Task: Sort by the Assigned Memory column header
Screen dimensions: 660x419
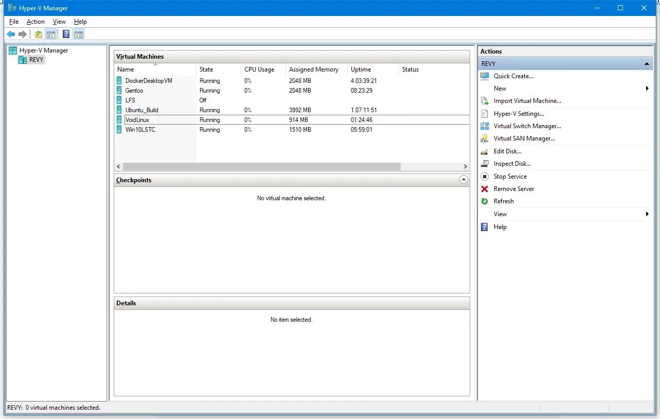Action: tap(316, 69)
